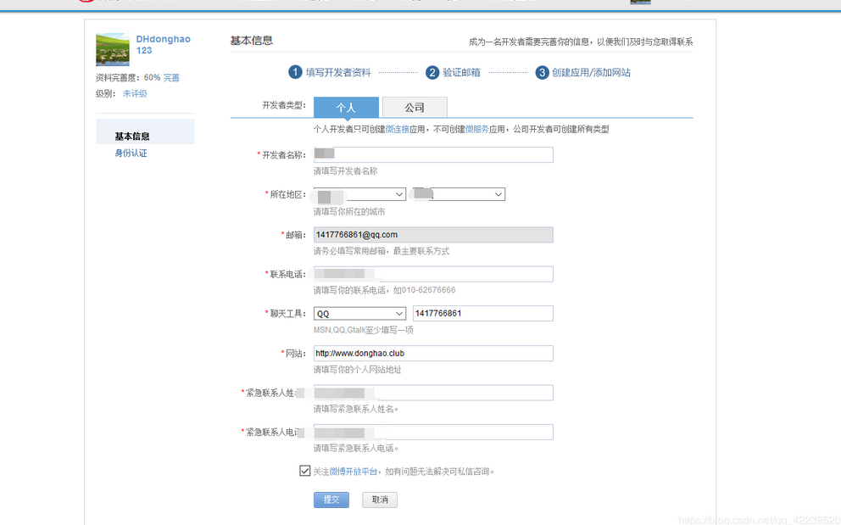Open the 聊天工具 QQ dropdown
The height and width of the screenshot is (525, 841).
coord(360,314)
